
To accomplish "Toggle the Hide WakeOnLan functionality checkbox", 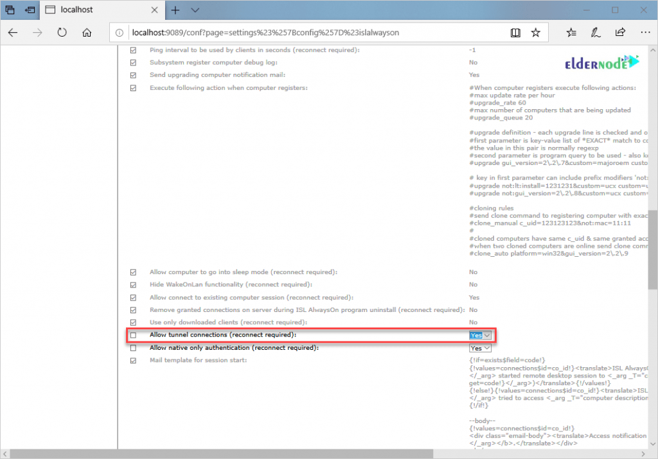I will tap(134, 284).
